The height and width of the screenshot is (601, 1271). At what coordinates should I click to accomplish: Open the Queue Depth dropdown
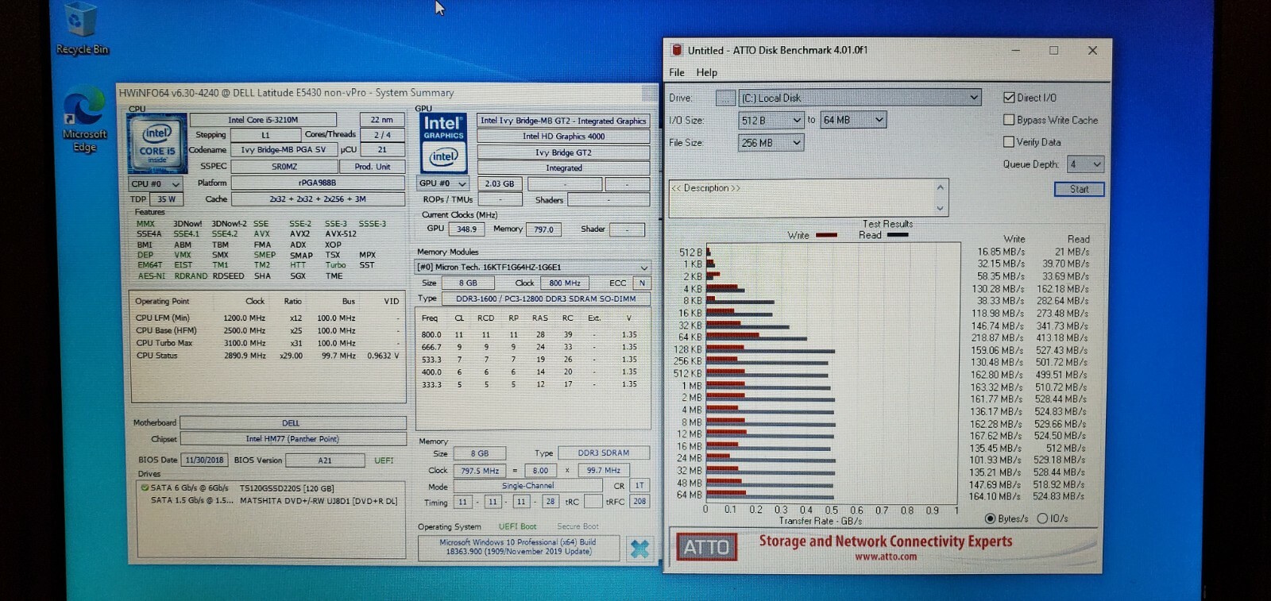coord(1085,164)
